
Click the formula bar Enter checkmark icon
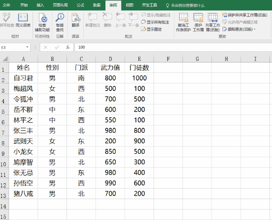(x=57, y=47)
